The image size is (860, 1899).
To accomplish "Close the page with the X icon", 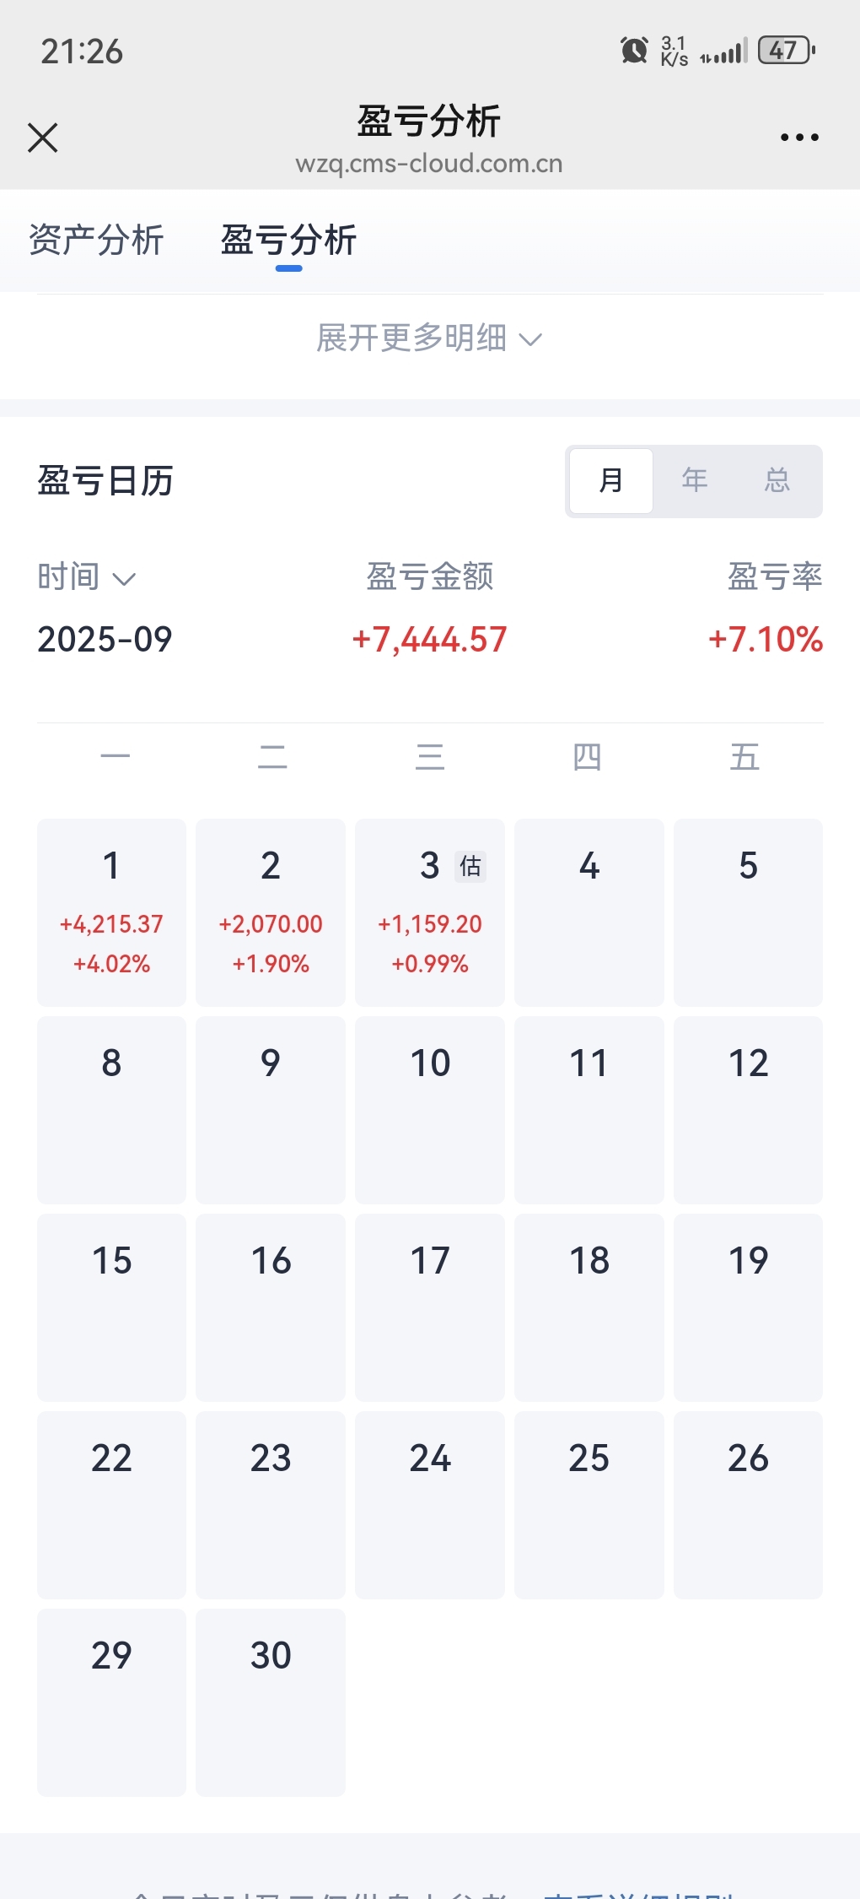I will pos(42,138).
